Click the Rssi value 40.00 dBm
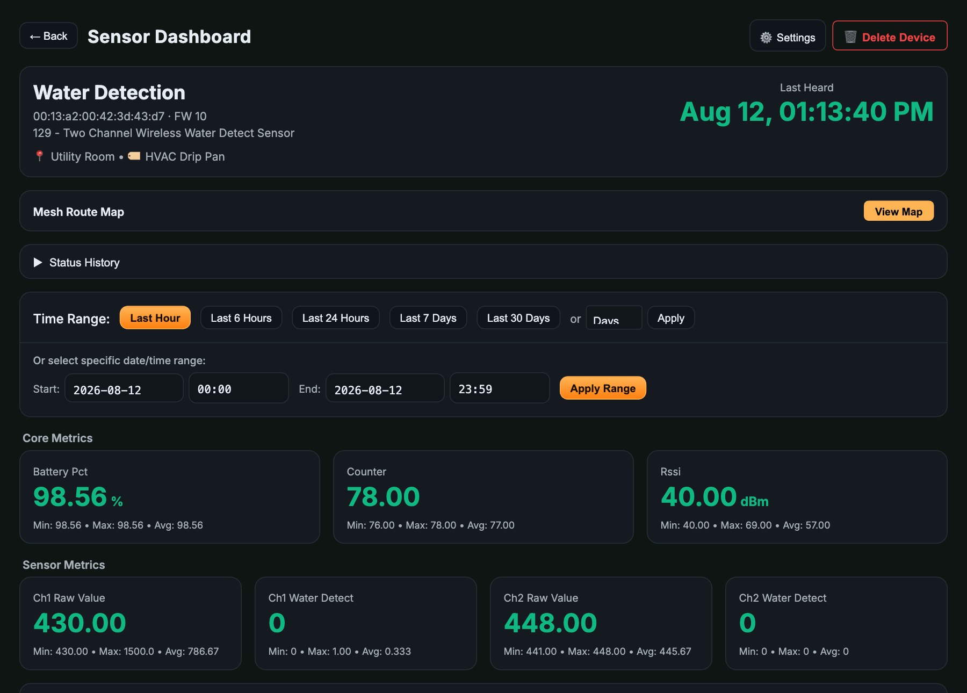The width and height of the screenshot is (967, 693). 715,496
